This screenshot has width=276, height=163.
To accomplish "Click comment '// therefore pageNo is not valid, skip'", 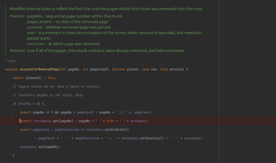I will point(48,95).
